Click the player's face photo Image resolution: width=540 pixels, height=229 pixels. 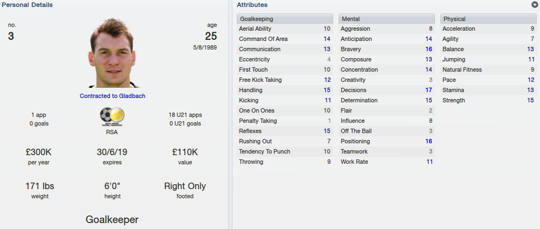(x=113, y=53)
